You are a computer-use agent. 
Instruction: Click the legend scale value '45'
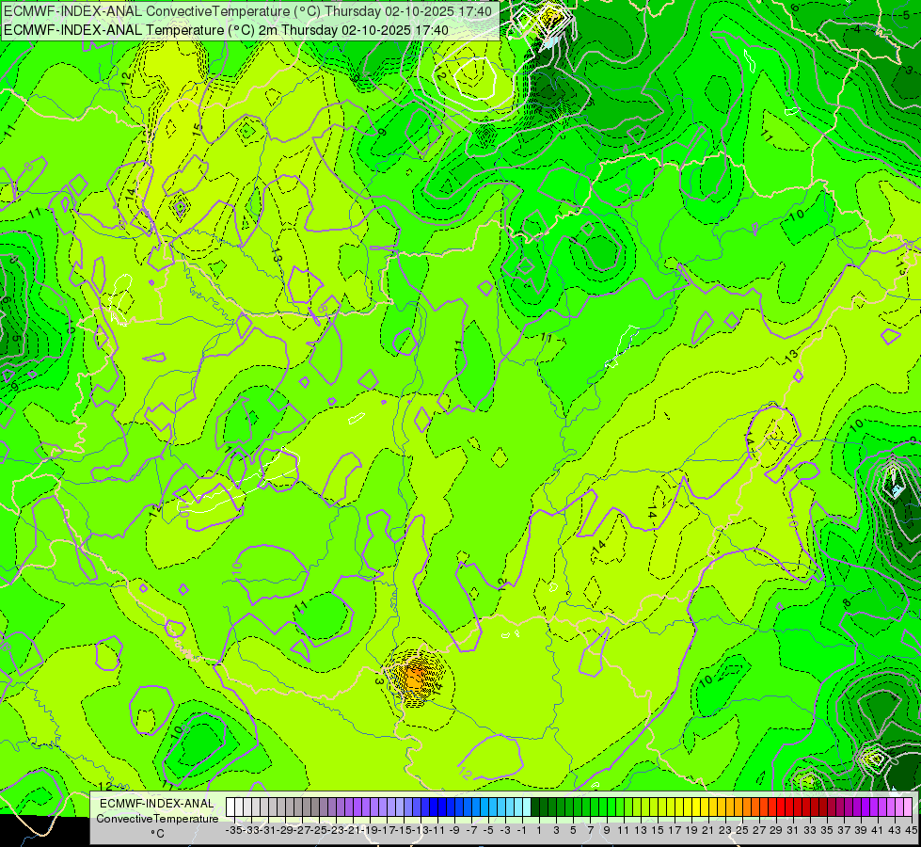click(911, 831)
